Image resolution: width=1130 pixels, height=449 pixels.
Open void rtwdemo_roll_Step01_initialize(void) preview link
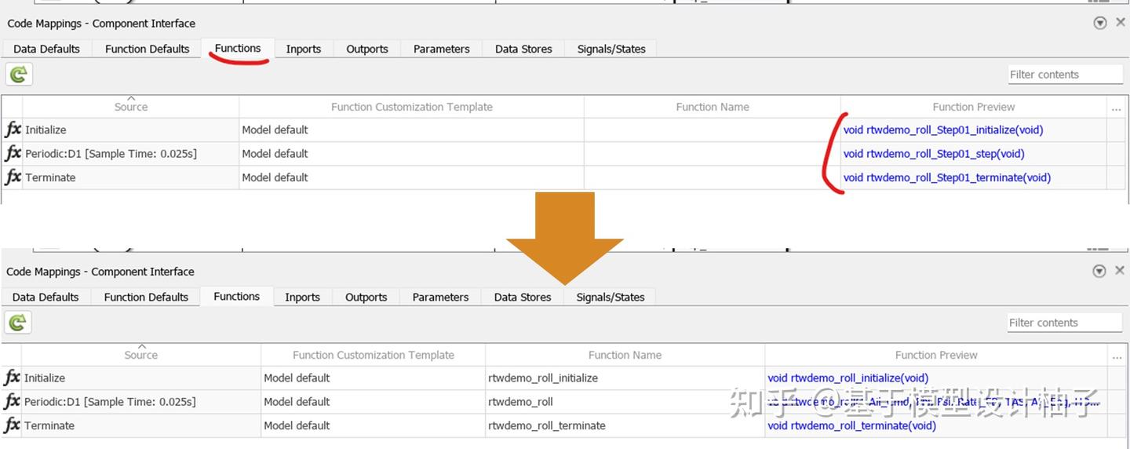(x=942, y=130)
